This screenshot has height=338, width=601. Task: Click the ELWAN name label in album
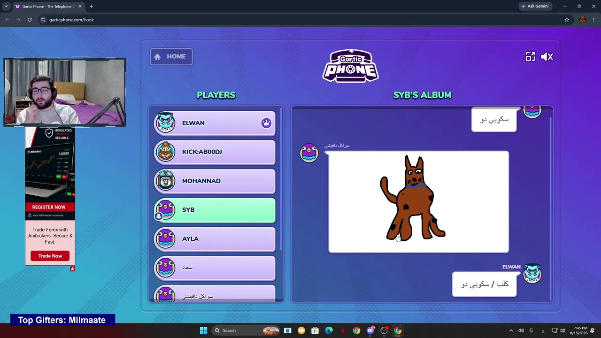[x=511, y=267]
